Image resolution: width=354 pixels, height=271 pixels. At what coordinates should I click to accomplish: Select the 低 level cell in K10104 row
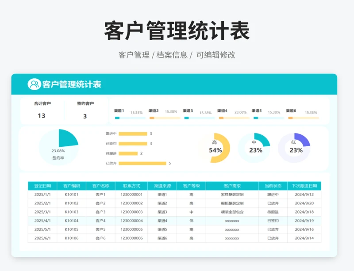[x=192, y=221]
